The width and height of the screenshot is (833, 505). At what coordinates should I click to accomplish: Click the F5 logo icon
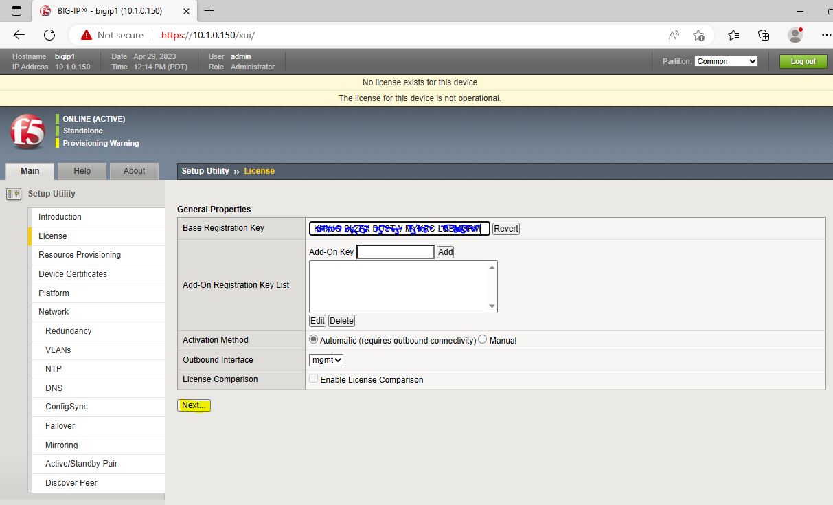[x=27, y=131]
